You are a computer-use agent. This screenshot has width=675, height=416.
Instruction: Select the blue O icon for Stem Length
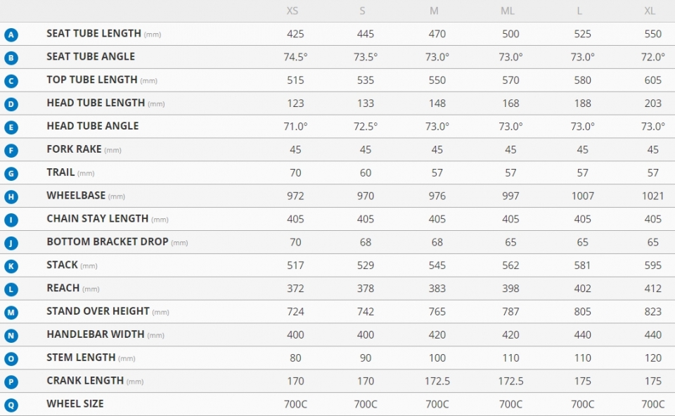(x=11, y=359)
